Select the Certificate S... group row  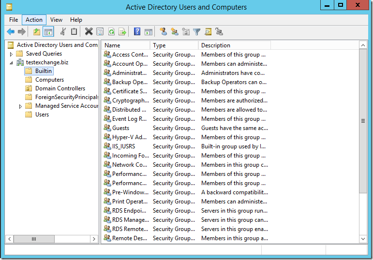coord(186,91)
